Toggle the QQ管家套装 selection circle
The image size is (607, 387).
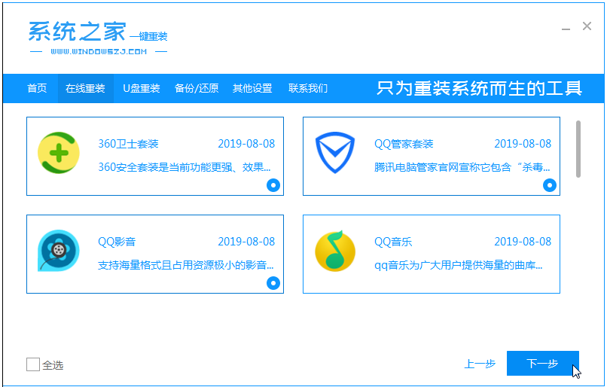coord(550,185)
